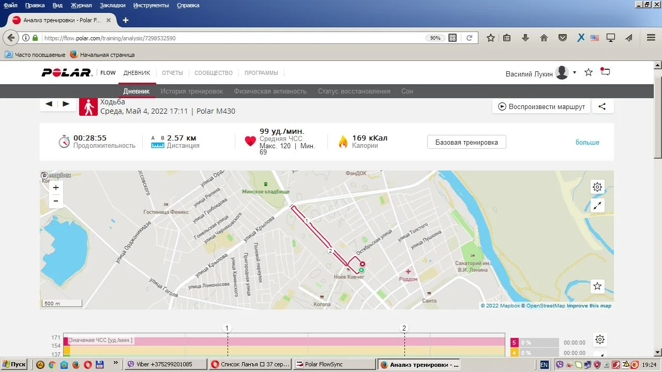
Task: Open the Журнал browser menu
Action: [x=81, y=5]
